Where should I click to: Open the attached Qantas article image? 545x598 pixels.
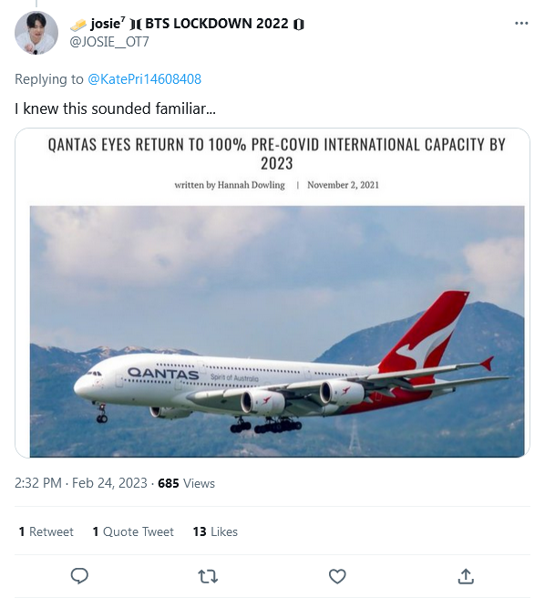pyautogui.click(x=272, y=293)
